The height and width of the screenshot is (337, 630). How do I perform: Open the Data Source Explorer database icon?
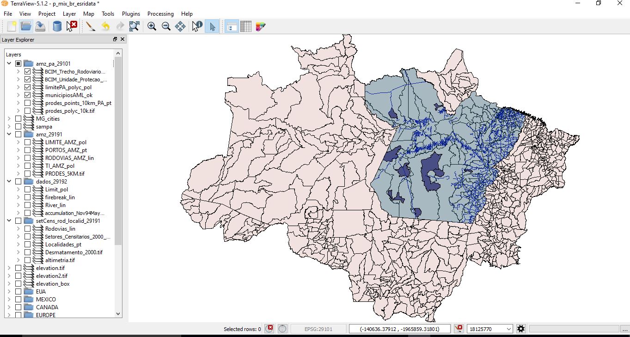coord(57,26)
